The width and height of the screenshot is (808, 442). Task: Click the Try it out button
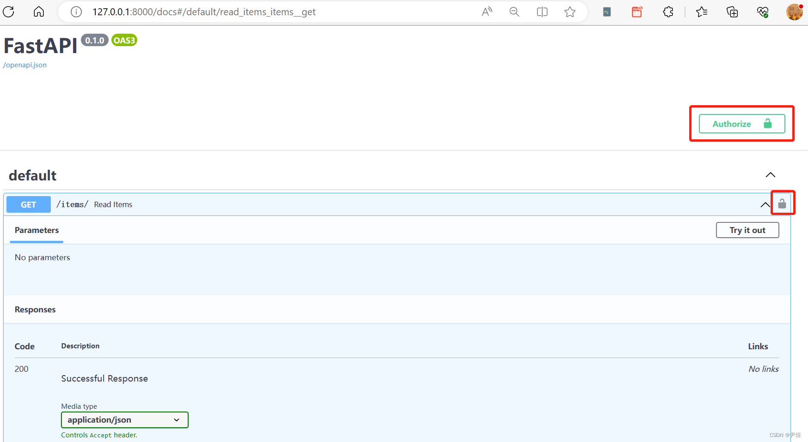tap(747, 230)
